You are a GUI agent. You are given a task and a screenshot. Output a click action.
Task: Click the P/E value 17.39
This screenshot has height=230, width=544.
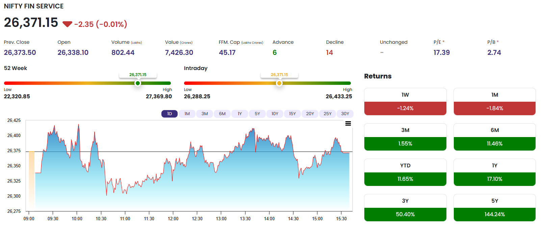point(442,53)
